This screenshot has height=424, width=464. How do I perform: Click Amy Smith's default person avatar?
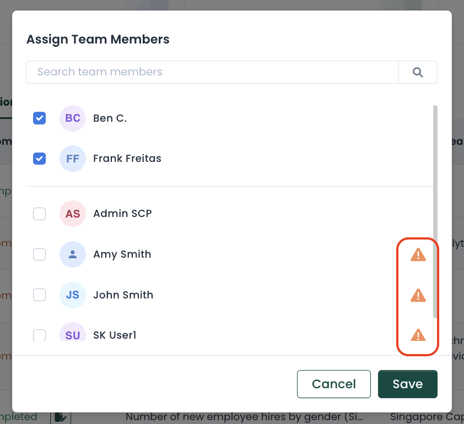[73, 254]
